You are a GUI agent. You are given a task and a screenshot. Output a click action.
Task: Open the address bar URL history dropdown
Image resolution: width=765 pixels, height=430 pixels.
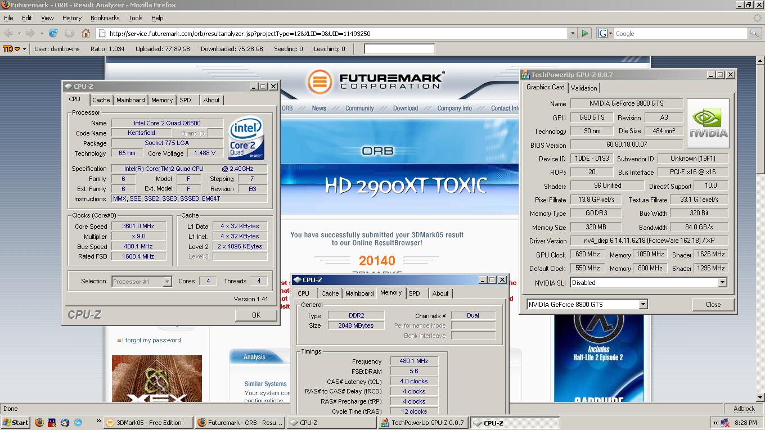[573, 33]
